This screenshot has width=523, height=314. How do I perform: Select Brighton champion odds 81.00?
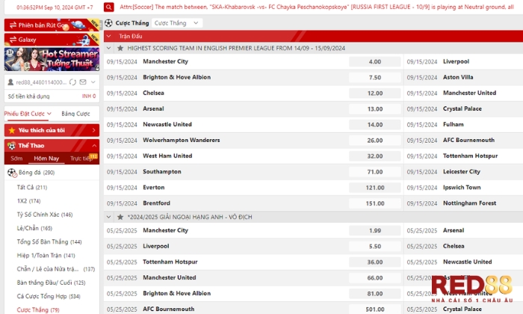[375, 294]
